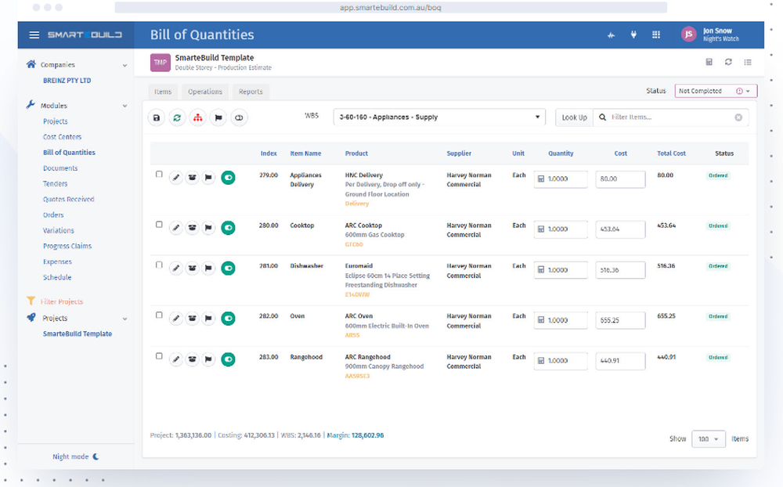
Task: Click the green refresh toolbar icon
Action: tap(177, 118)
